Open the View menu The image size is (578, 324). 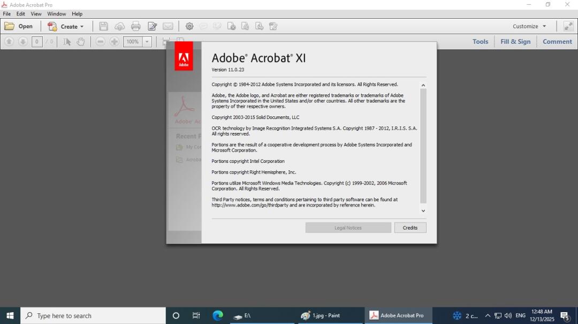[x=36, y=14]
